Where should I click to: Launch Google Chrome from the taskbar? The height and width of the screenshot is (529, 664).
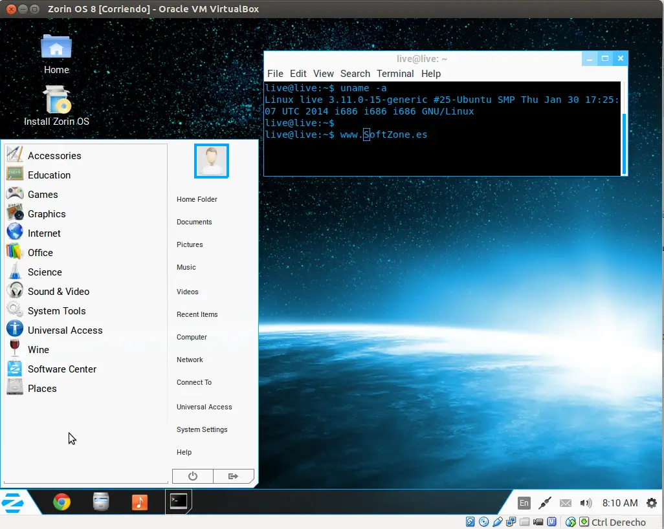[61, 502]
